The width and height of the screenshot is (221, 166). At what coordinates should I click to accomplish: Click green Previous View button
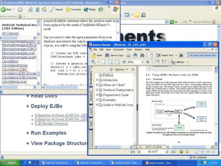point(181,152)
